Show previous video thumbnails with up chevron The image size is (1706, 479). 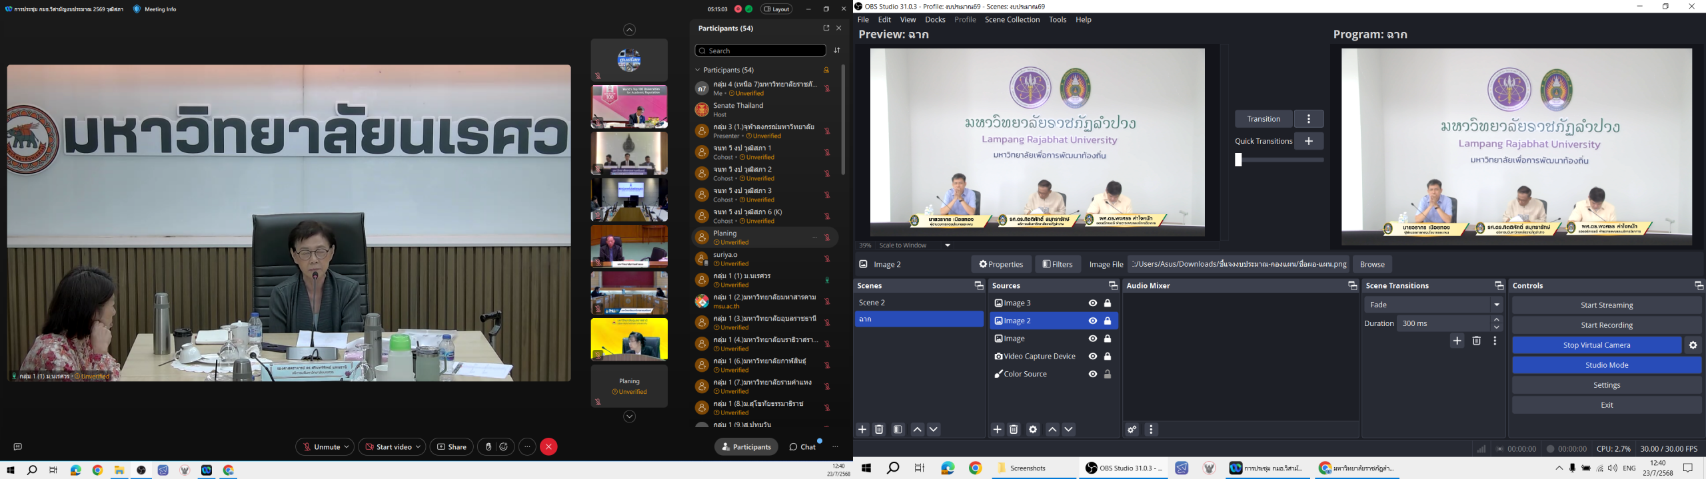(x=629, y=30)
